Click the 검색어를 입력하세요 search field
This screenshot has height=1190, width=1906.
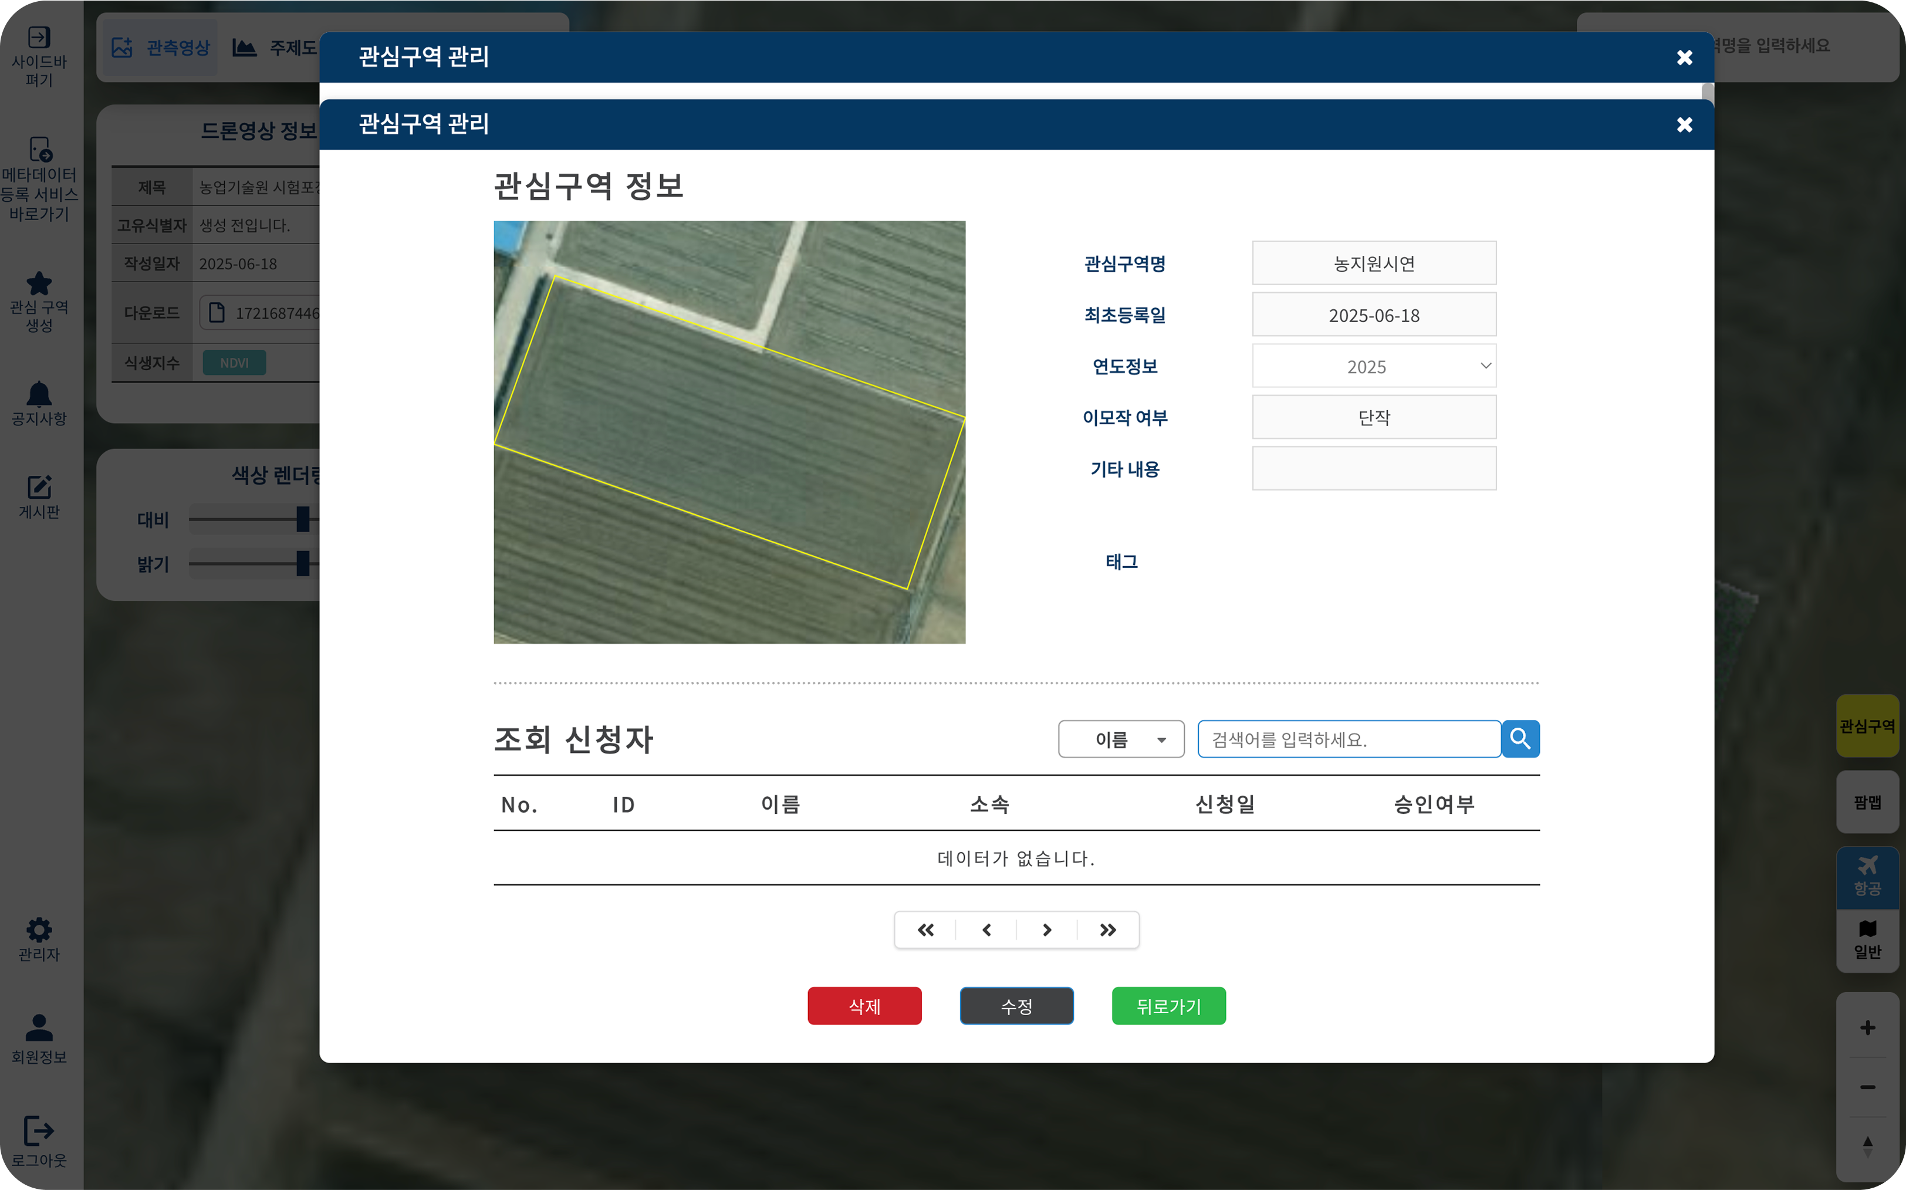[x=1348, y=739]
